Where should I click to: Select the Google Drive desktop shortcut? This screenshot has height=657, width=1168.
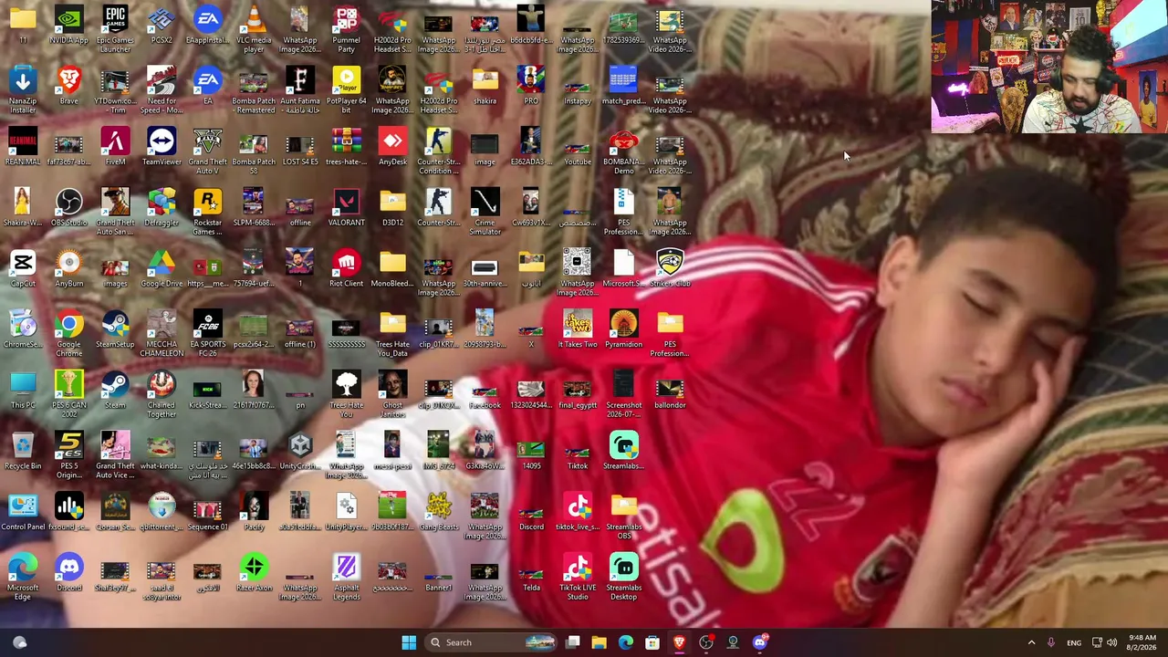162,269
